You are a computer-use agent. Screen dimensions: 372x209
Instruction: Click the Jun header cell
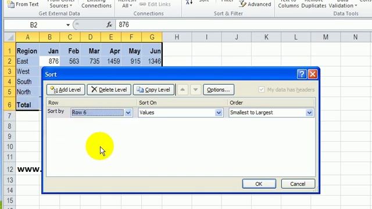(152, 51)
